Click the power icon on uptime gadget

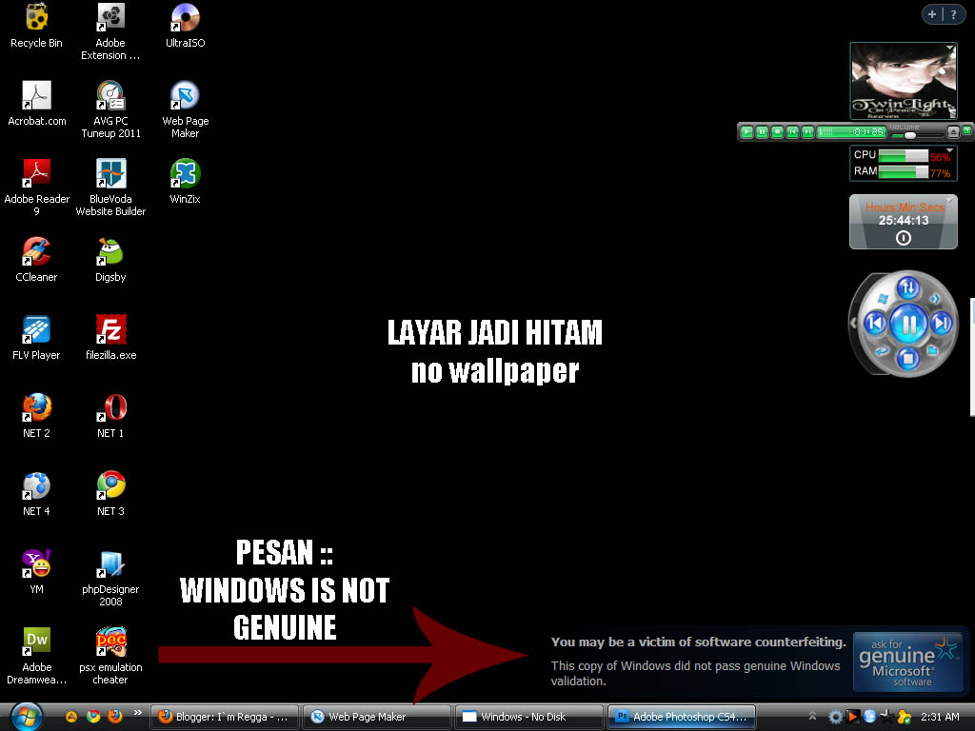904,238
